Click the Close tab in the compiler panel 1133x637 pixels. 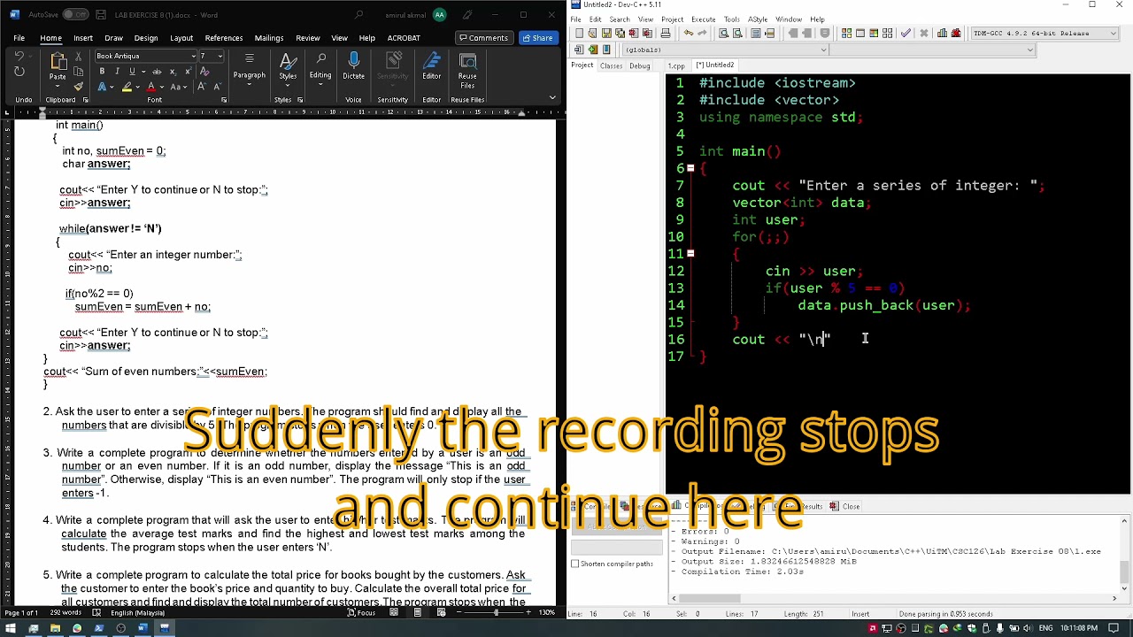pyautogui.click(x=844, y=506)
